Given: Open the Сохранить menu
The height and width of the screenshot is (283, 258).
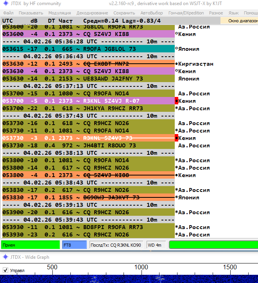Looking at the screenshot, I should coord(124,13).
